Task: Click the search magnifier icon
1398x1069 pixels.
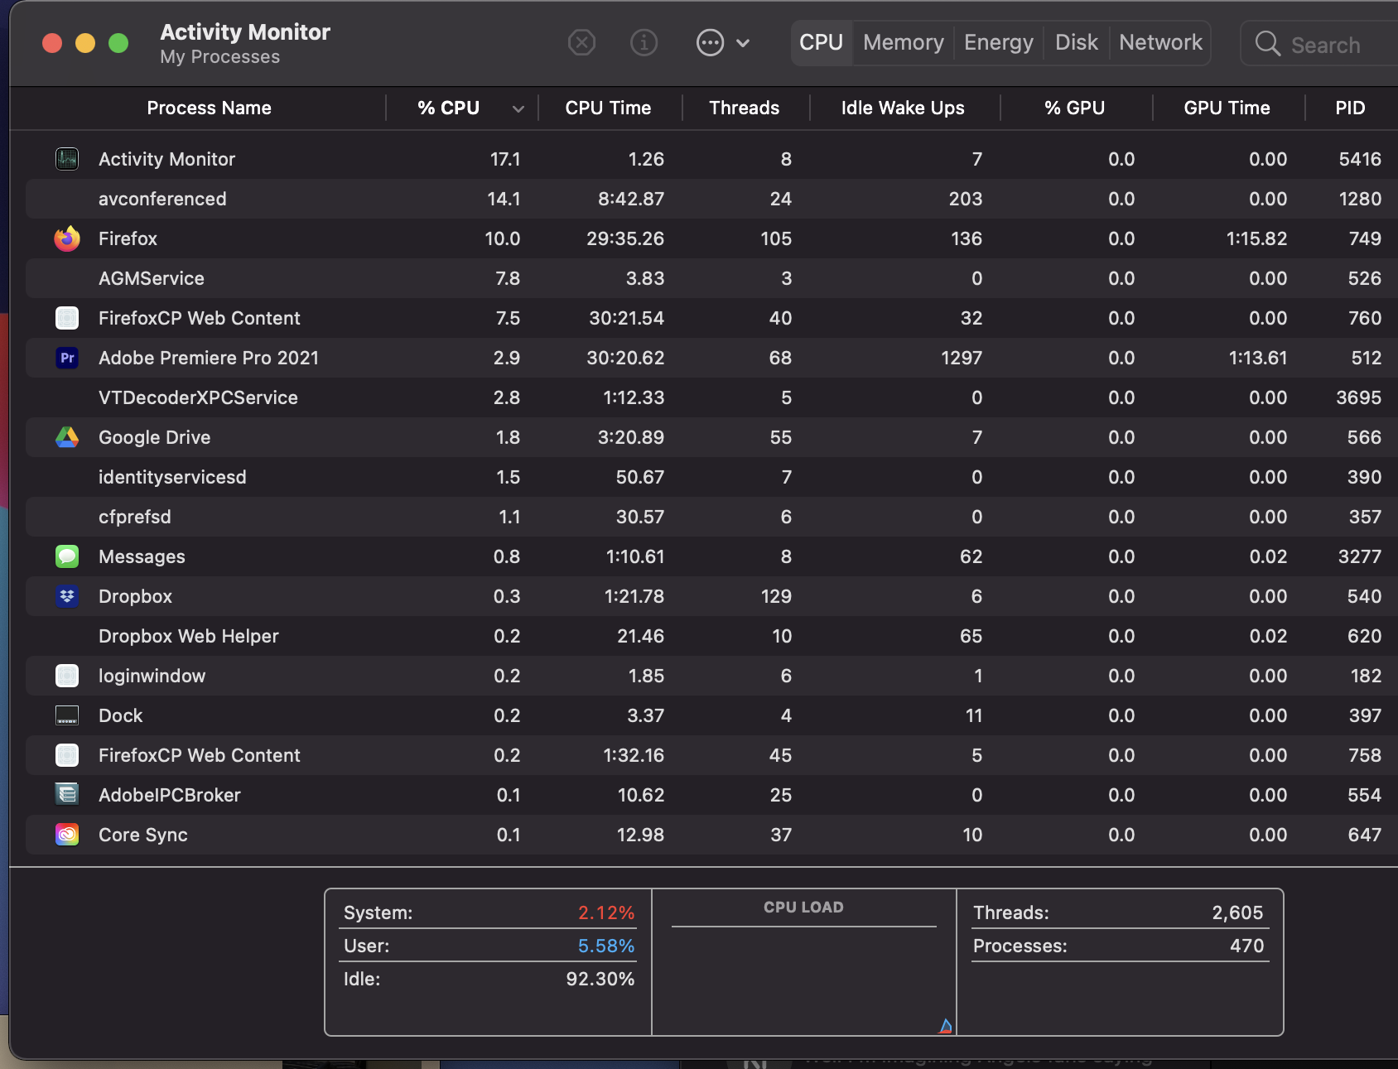Action: tap(1267, 43)
